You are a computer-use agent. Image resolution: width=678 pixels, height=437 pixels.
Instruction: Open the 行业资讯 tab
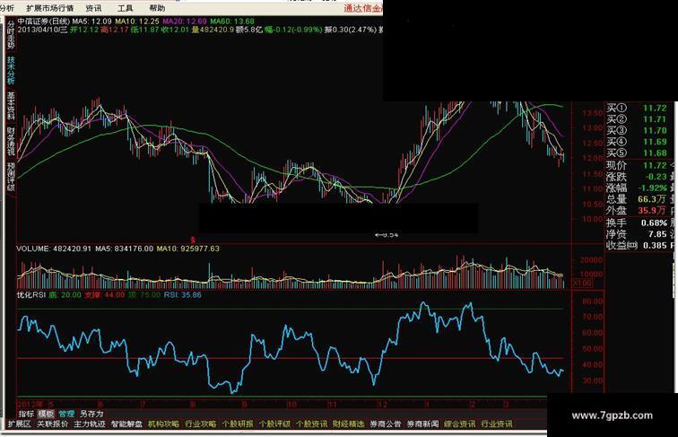click(497, 424)
